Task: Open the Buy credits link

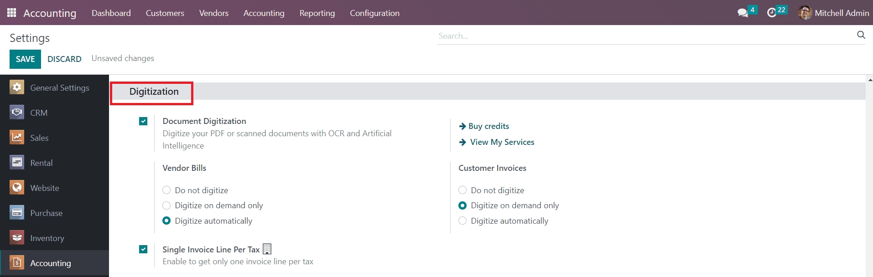Action: coord(488,126)
